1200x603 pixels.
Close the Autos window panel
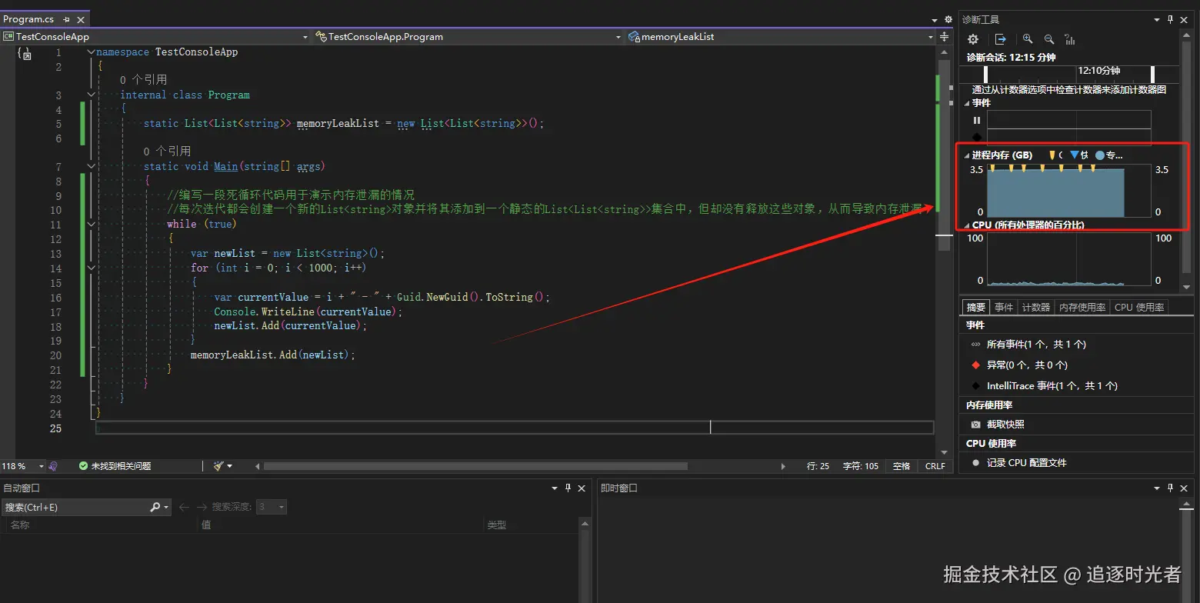point(582,488)
